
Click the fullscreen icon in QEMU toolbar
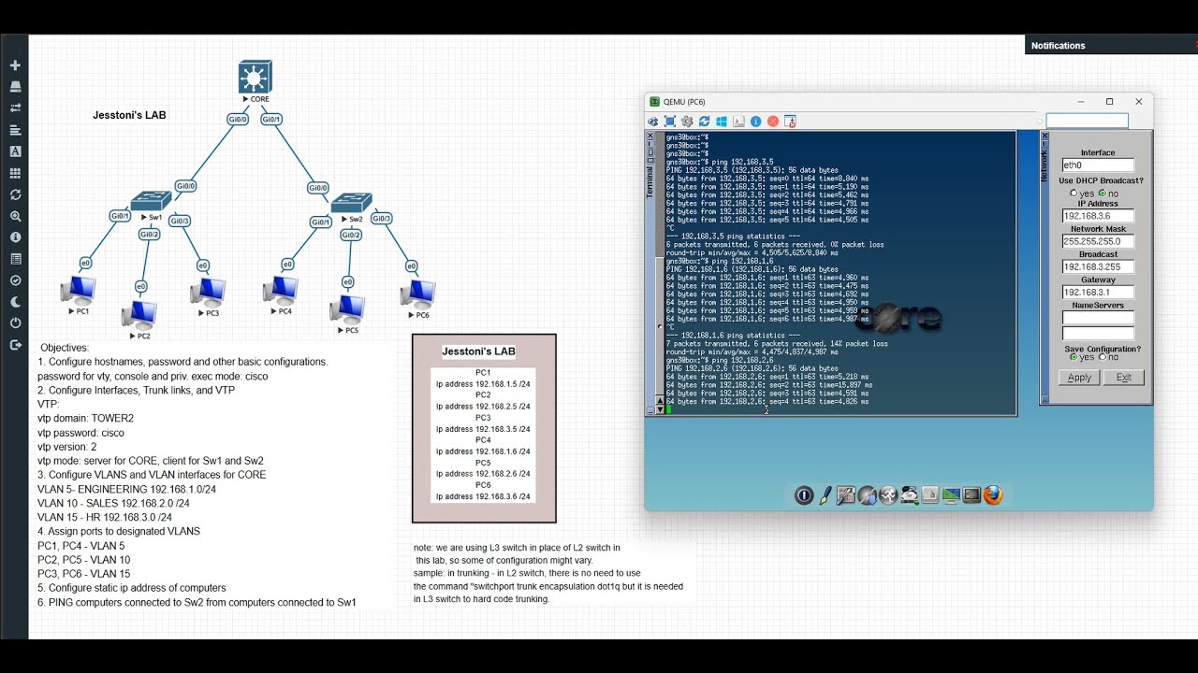click(x=670, y=122)
